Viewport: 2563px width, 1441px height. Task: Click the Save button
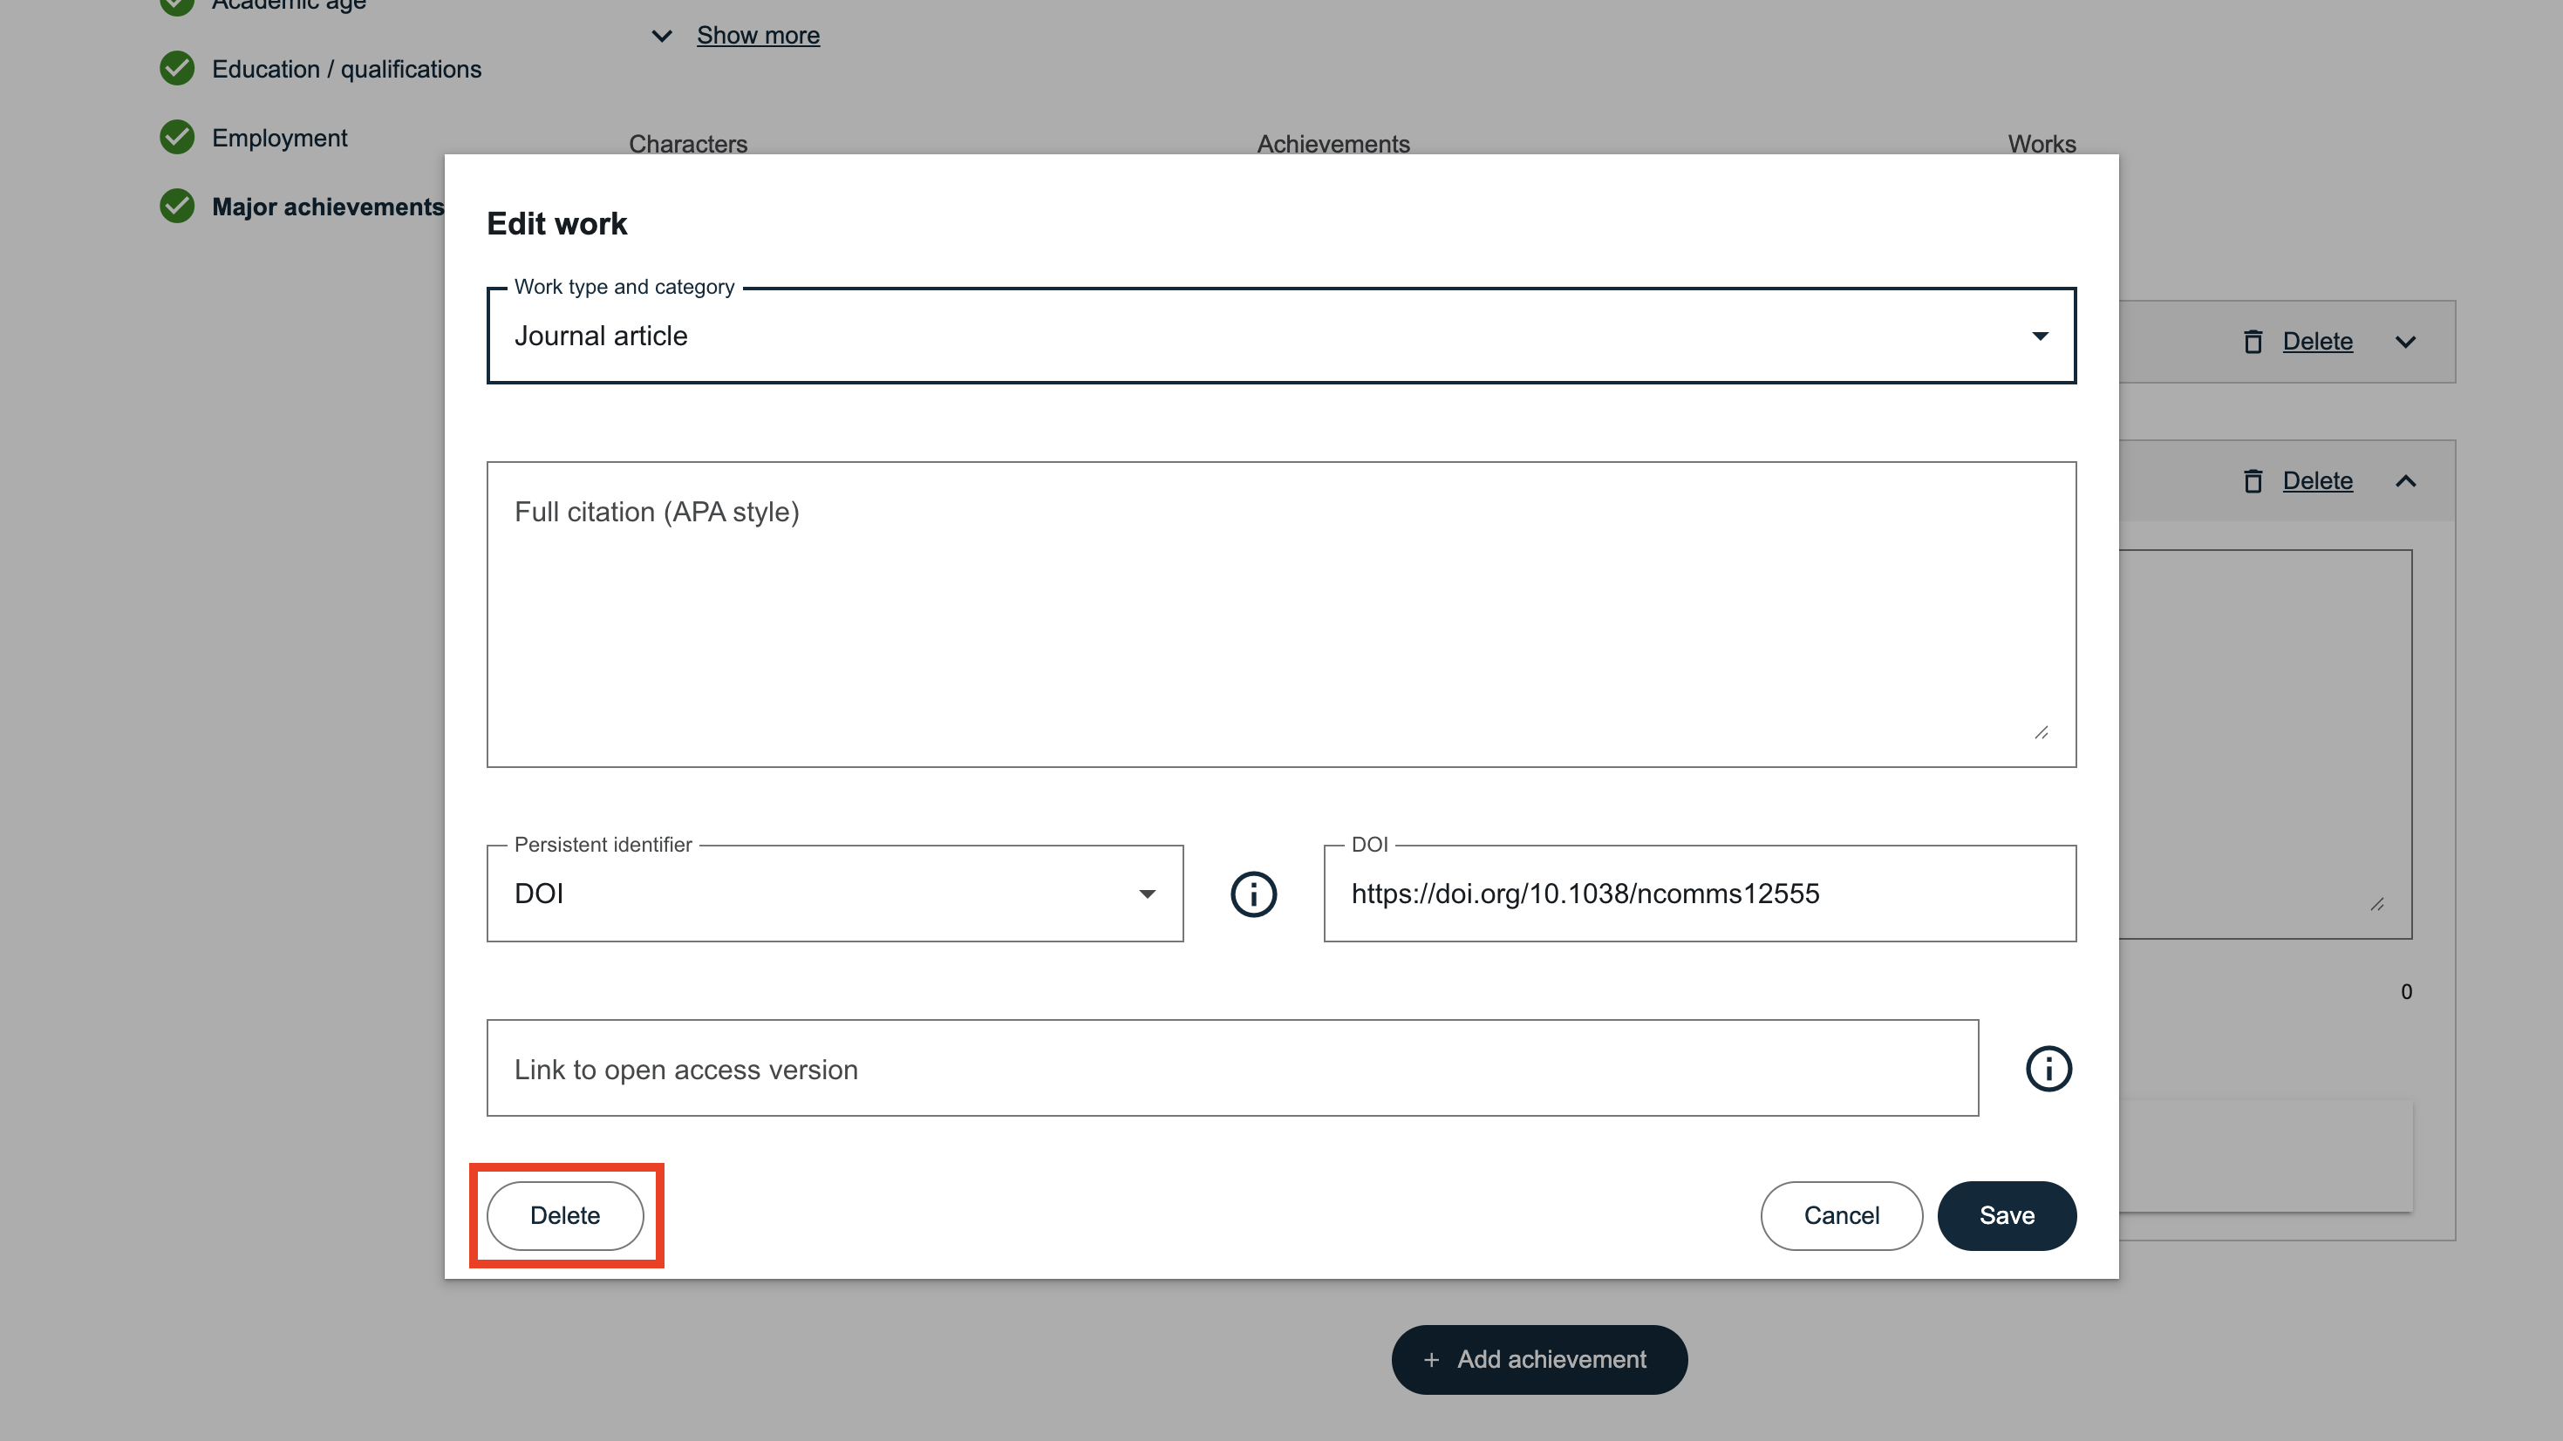(x=2006, y=1215)
